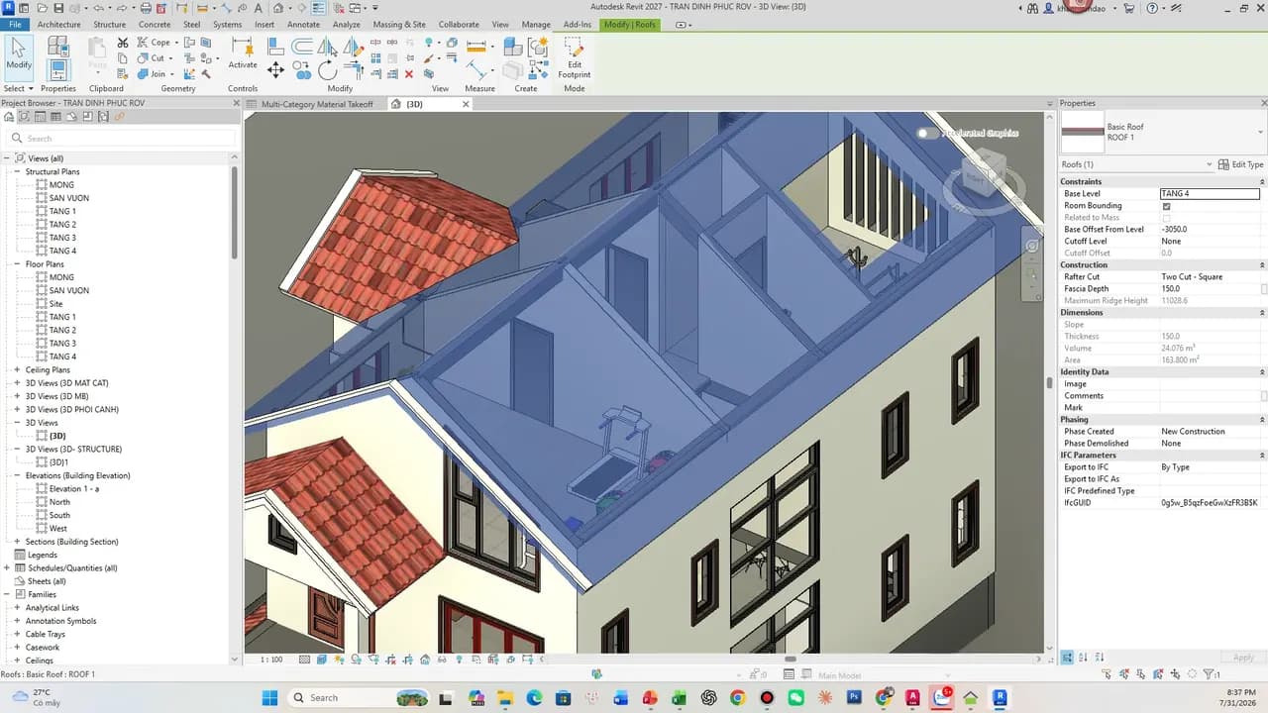Select MONG under Structural Plans
The image size is (1268, 713).
61,185
